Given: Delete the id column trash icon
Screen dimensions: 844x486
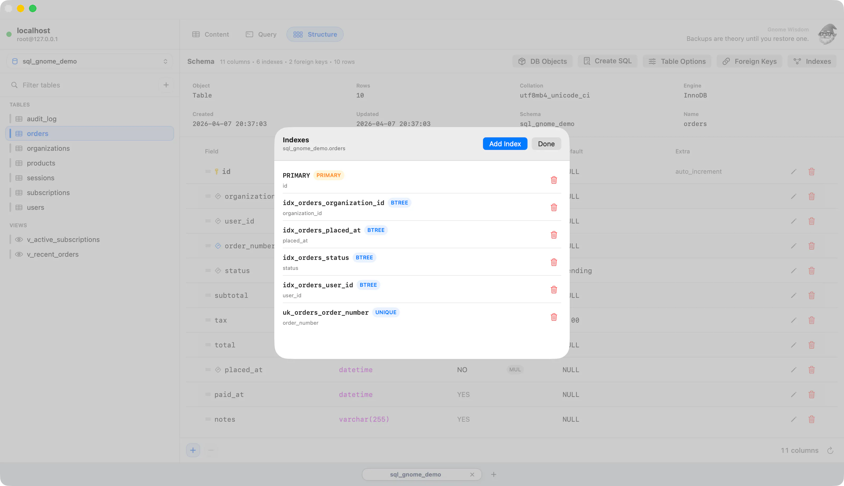Looking at the screenshot, I should click(x=812, y=172).
